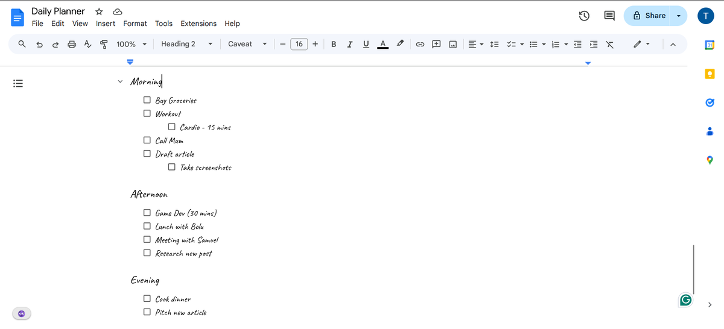Check the Pitch new article checkbox

click(x=147, y=312)
